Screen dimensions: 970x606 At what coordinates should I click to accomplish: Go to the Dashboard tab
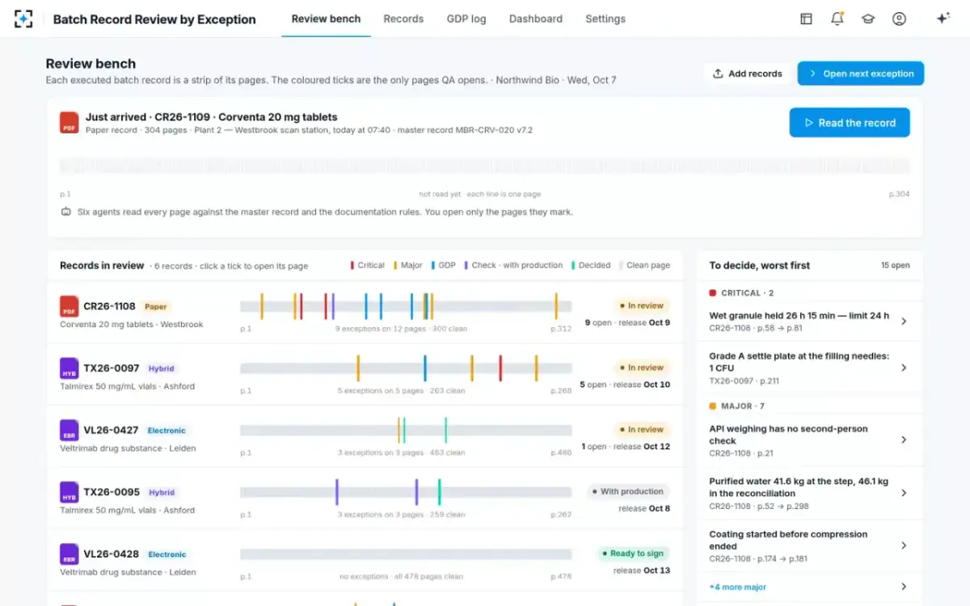click(x=536, y=19)
